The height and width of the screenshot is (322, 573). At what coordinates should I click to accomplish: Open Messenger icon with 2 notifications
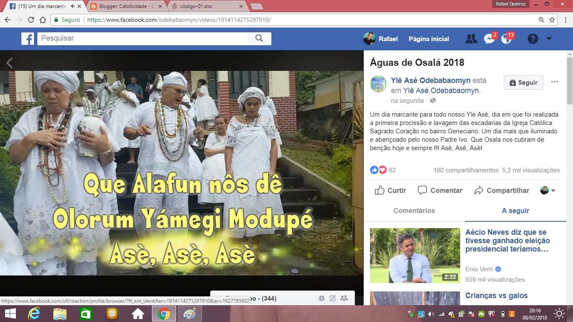(x=490, y=39)
